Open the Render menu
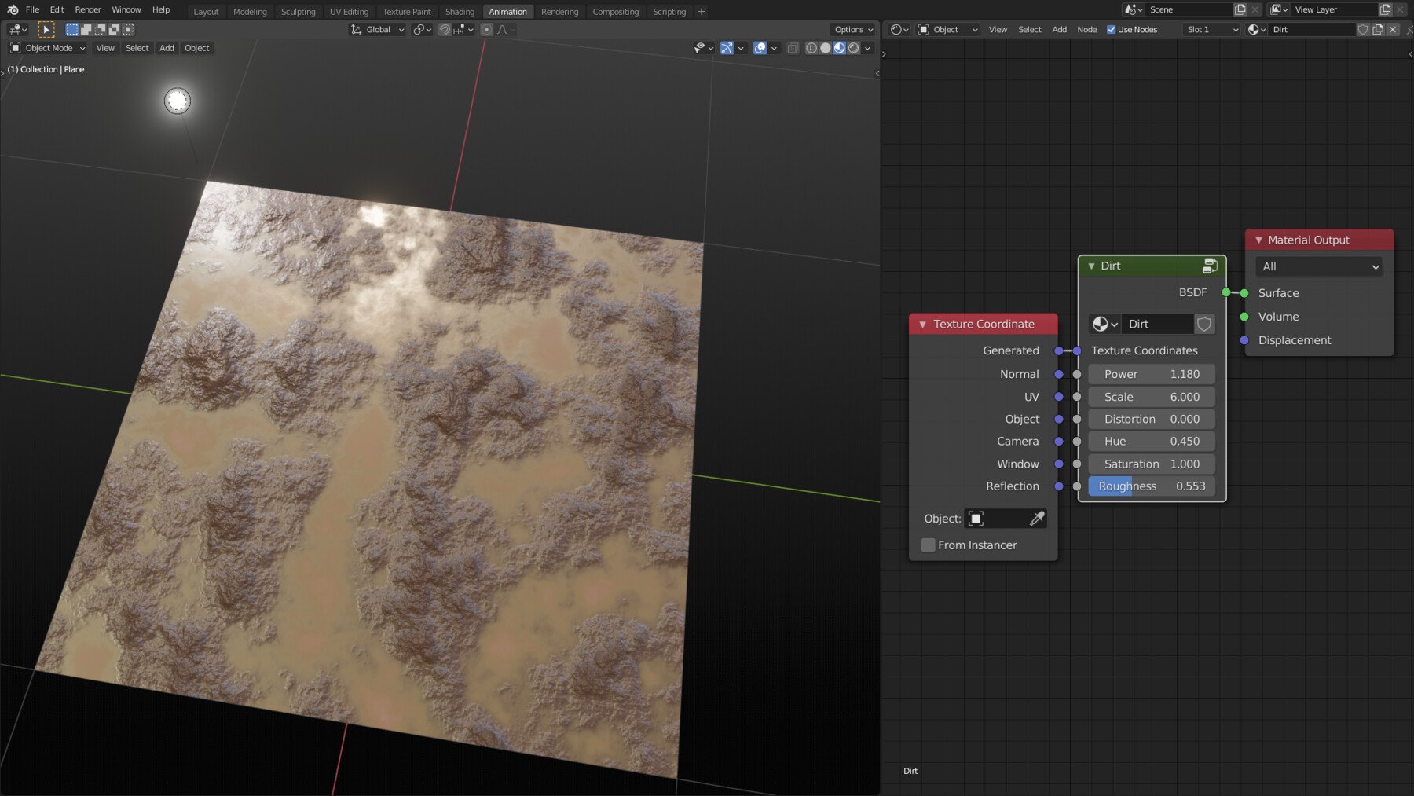The width and height of the screenshot is (1414, 796). 88,9
